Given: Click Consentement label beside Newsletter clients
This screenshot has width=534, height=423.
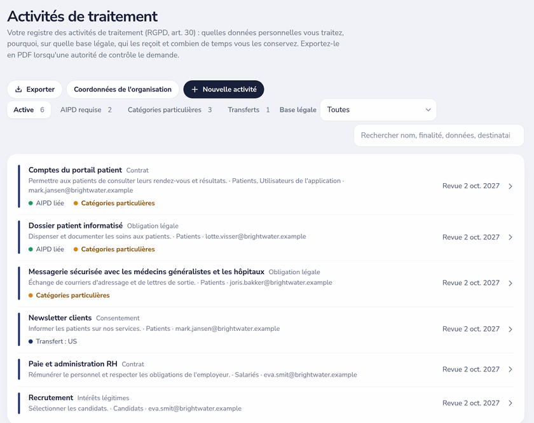Looking at the screenshot, I should coord(118,318).
